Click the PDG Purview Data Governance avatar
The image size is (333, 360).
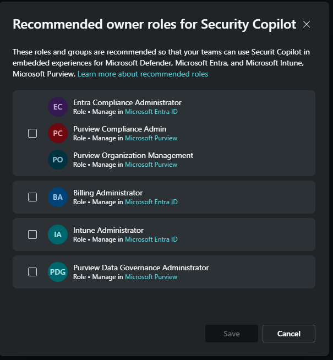click(x=58, y=272)
